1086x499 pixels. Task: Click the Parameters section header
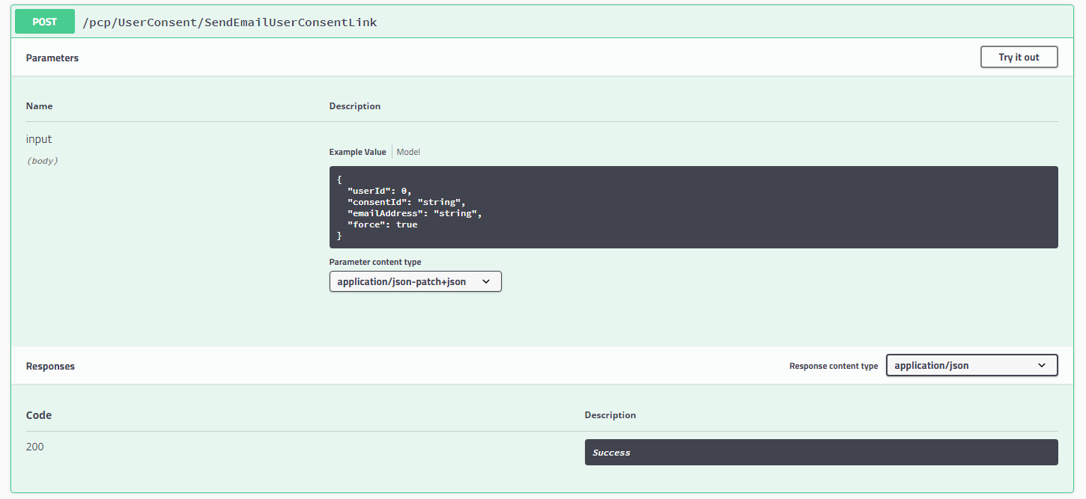(x=52, y=58)
